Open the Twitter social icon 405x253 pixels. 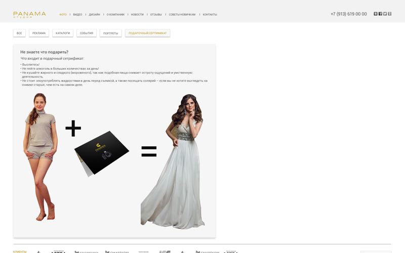coord(385,14)
